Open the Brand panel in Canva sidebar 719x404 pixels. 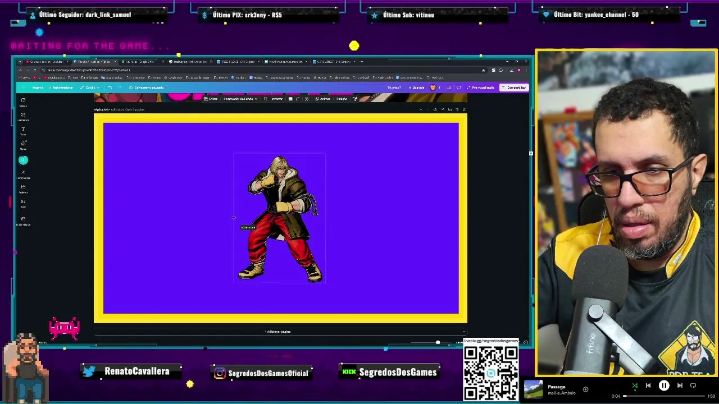click(23, 145)
